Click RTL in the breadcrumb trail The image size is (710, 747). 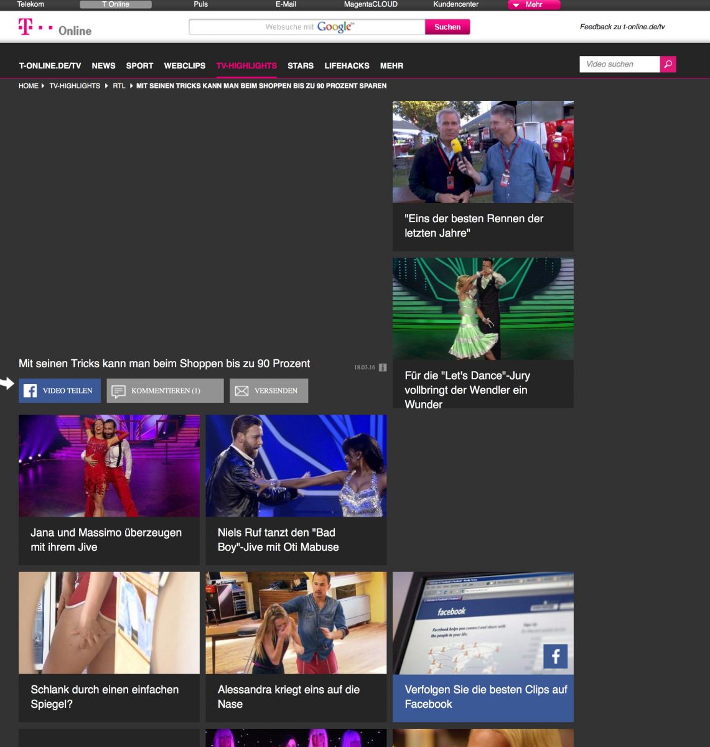tap(119, 86)
